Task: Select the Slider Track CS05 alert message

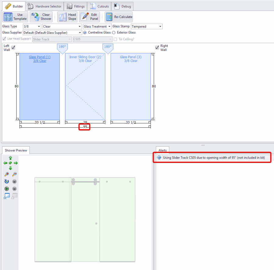Action: point(214,158)
